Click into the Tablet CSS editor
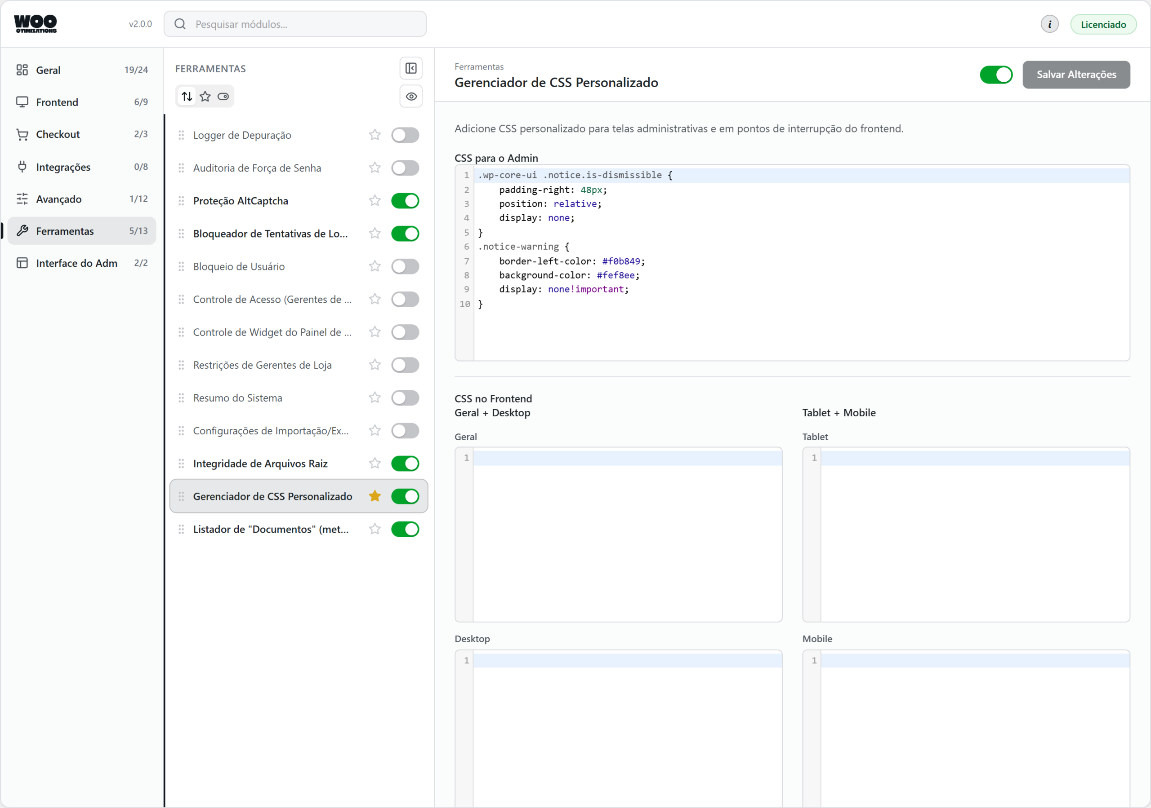 coord(966,535)
